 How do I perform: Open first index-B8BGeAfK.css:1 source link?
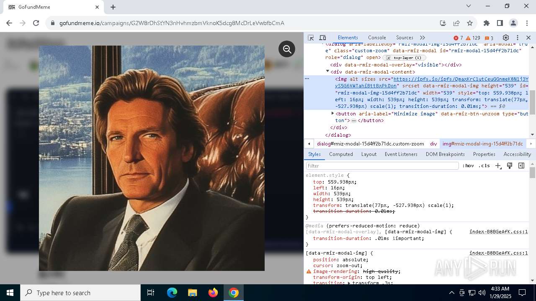pos(498,232)
